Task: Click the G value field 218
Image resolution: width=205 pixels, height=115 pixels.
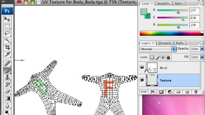Action: (x=195, y=18)
